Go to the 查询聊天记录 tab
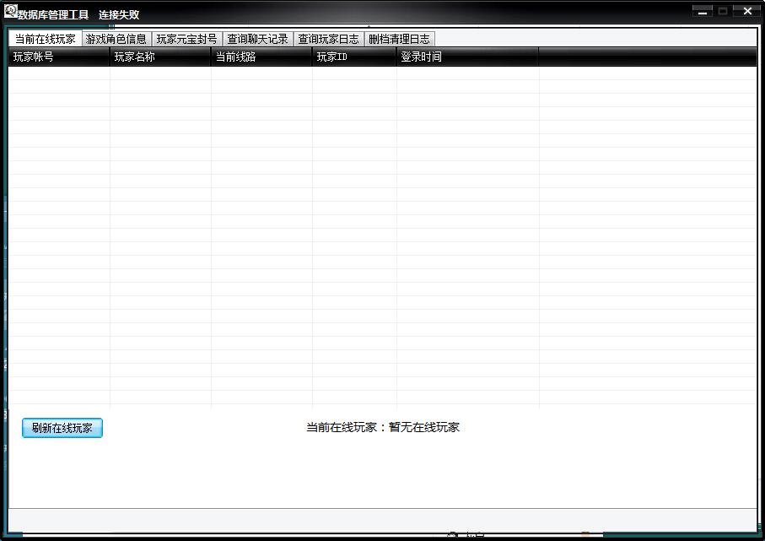Image resolution: width=765 pixels, height=541 pixels. (258, 39)
